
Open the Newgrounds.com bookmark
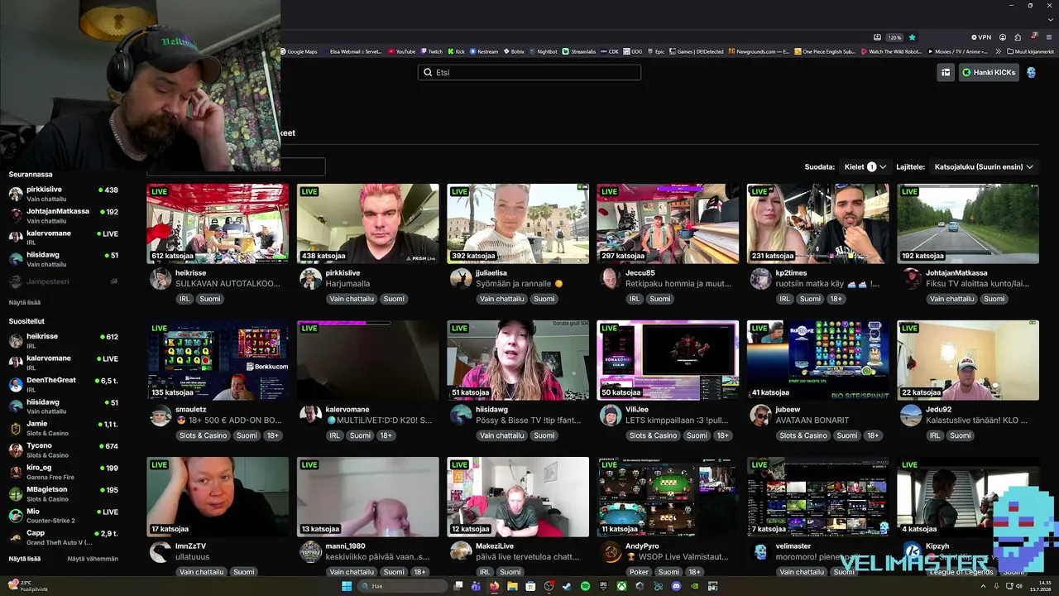pos(759,51)
